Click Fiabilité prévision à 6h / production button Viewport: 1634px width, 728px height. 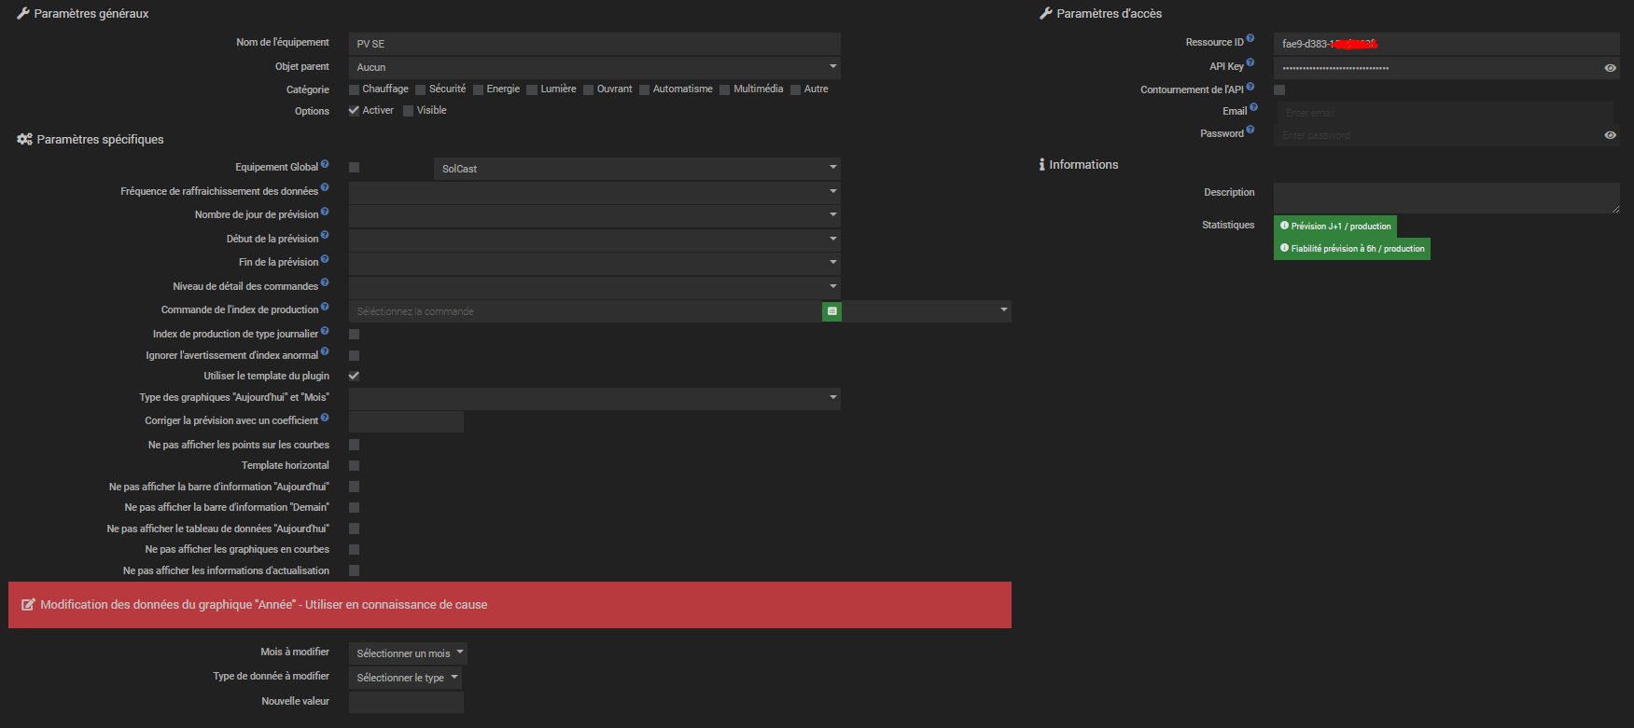point(1352,249)
